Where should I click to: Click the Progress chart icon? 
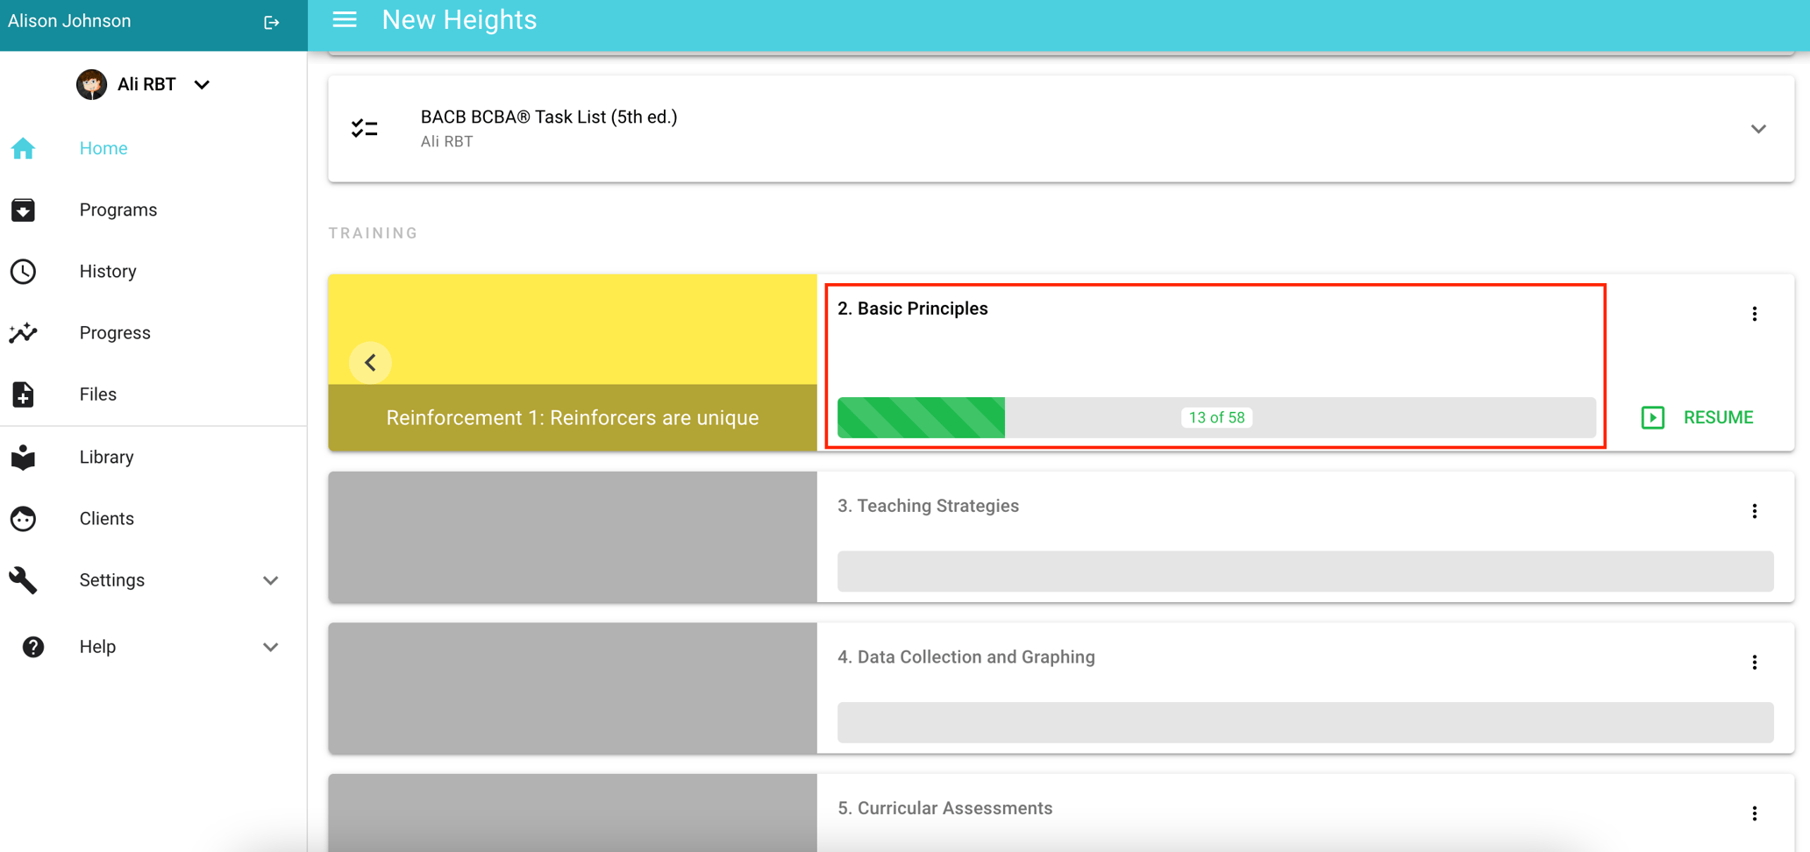23,333
